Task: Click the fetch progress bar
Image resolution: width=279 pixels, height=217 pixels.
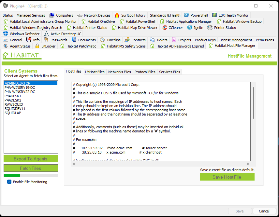Action: click(31, 175)
